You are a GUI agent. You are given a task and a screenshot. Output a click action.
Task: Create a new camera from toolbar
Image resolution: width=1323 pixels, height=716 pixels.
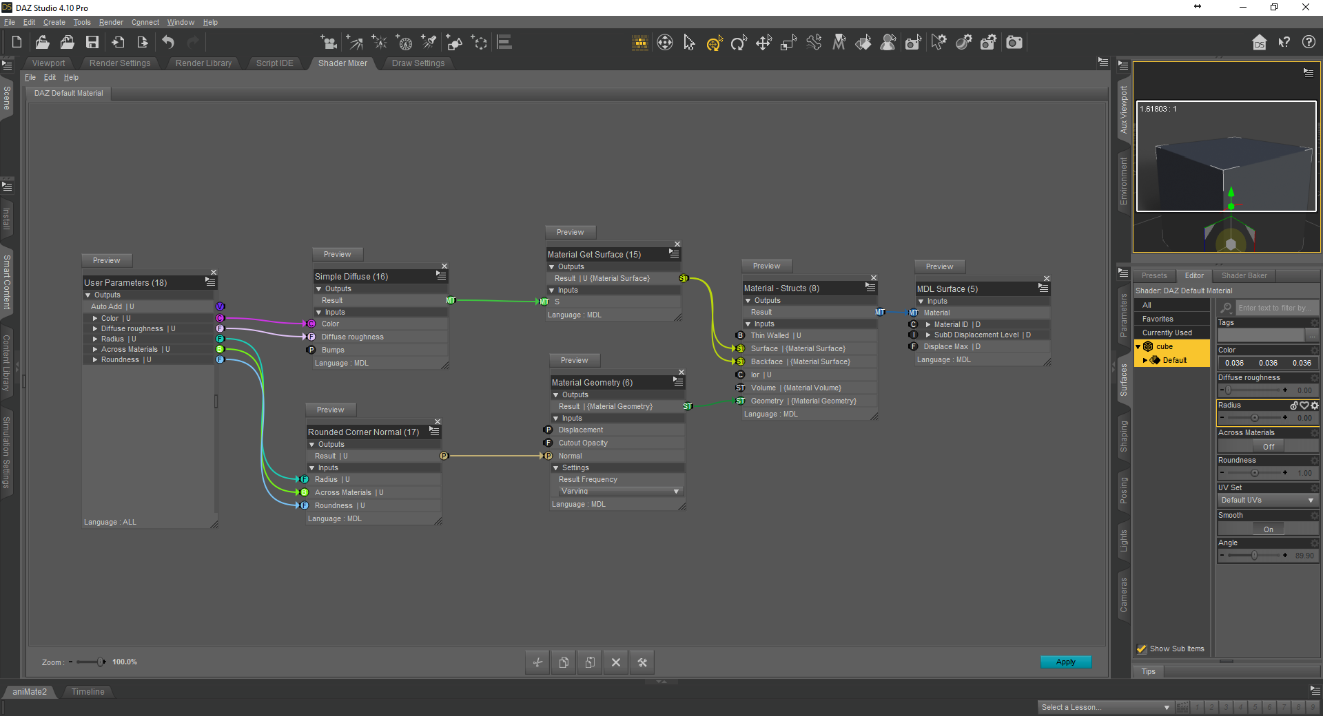(329, 43)
